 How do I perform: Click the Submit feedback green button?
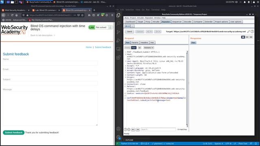coord(13,133)
